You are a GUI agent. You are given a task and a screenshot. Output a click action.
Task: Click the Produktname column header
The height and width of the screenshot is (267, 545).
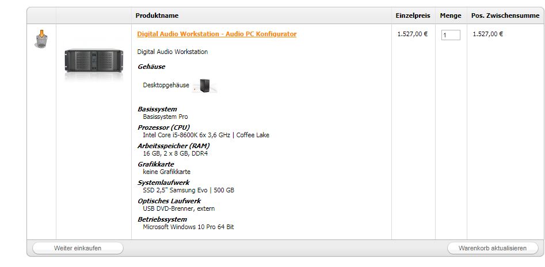point(157,16)
